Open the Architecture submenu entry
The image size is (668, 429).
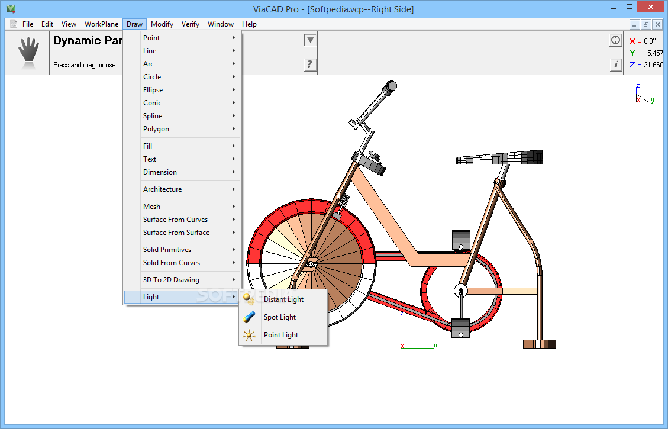(183, 189)
